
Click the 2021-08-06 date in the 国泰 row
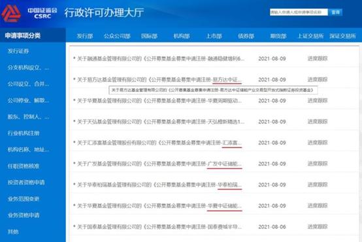272,227
